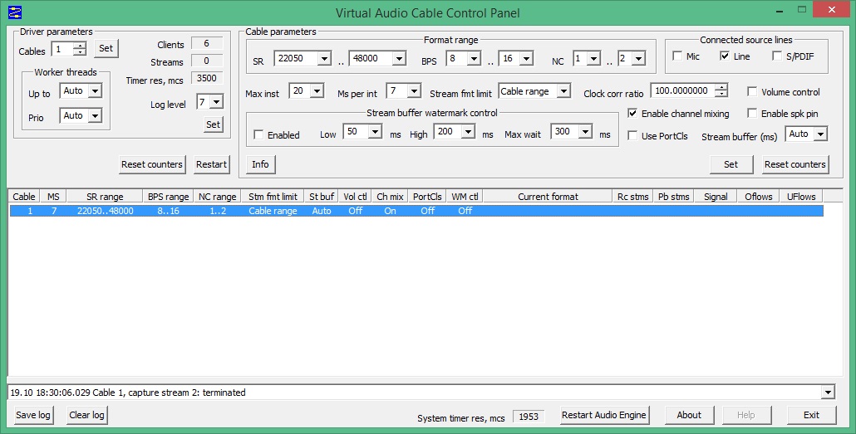Viewport: 856px width, 434px height.
Task: Click the MS column header
Action: 53,197
